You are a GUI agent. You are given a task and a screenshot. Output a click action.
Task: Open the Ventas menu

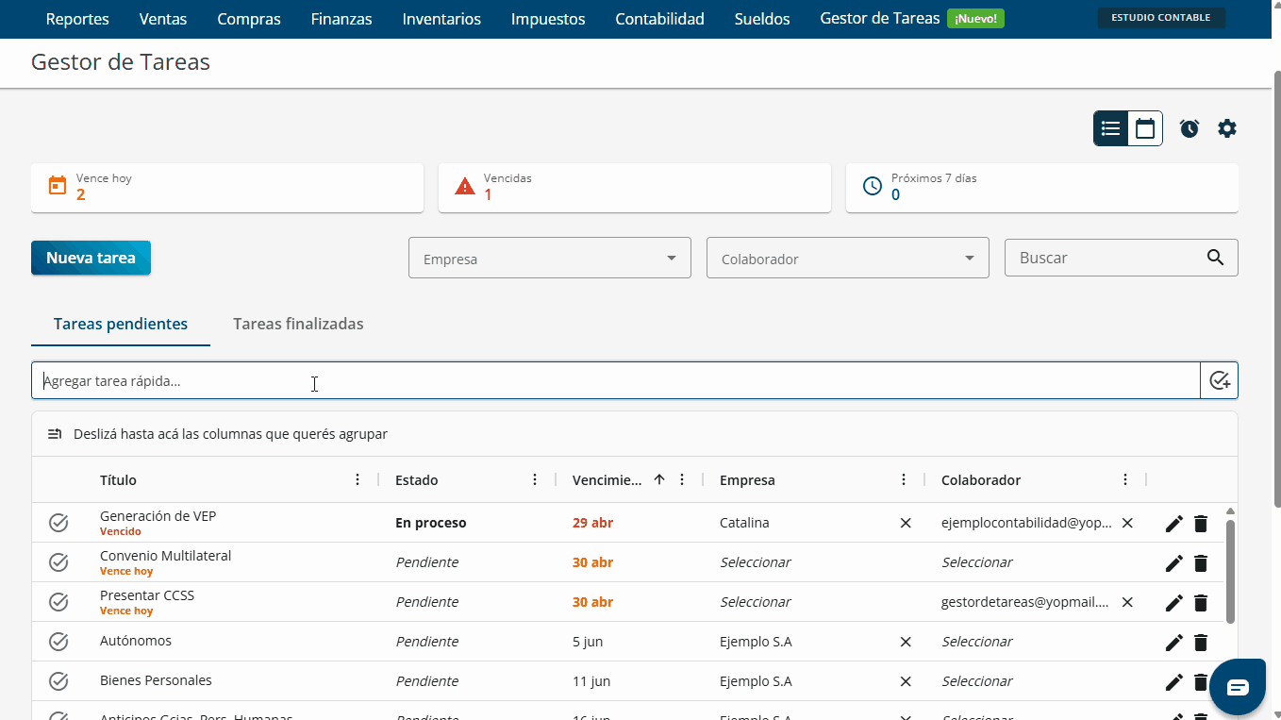[163, 19]
